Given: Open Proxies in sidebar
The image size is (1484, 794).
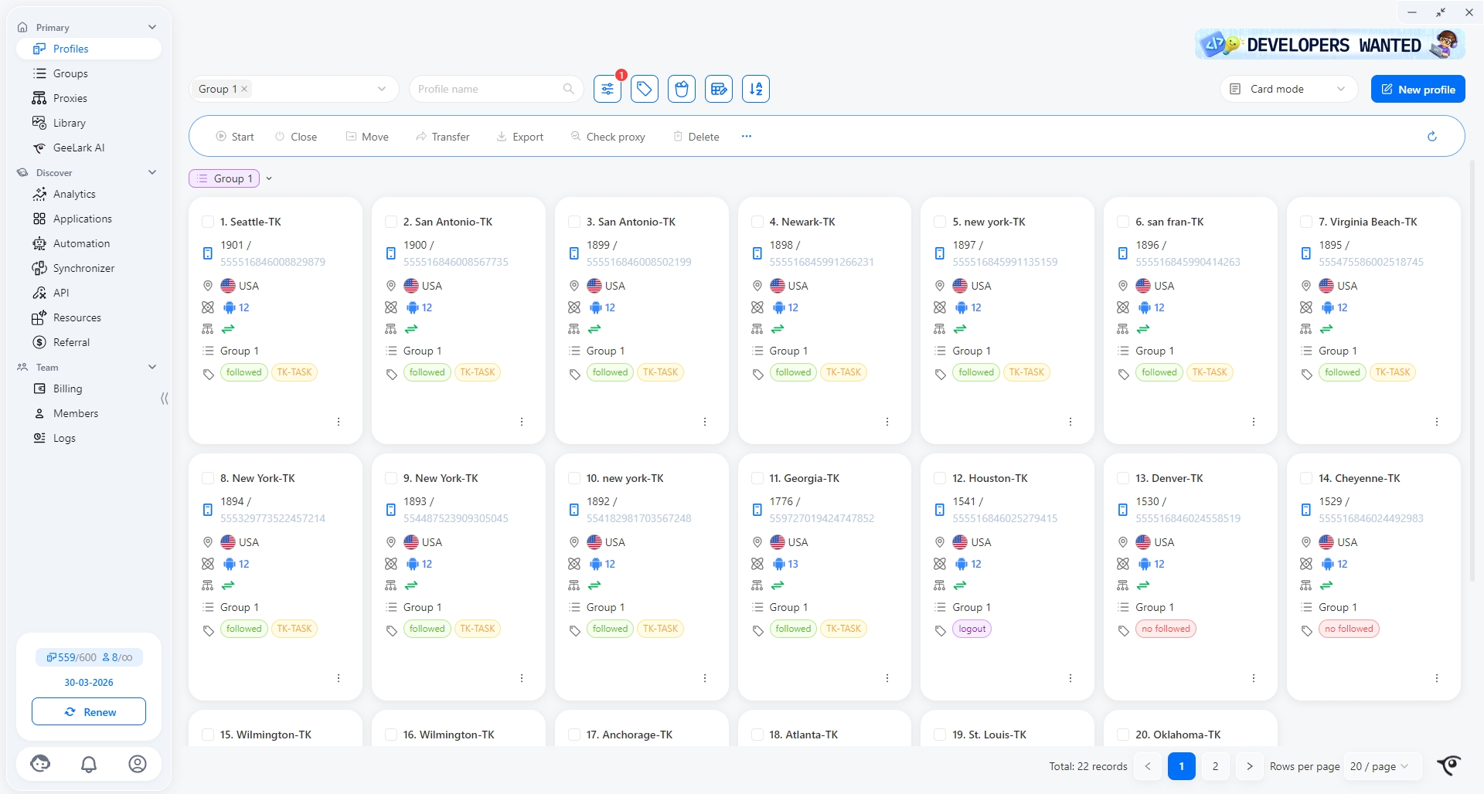Looking at the screenshot, I should [89, 98].
